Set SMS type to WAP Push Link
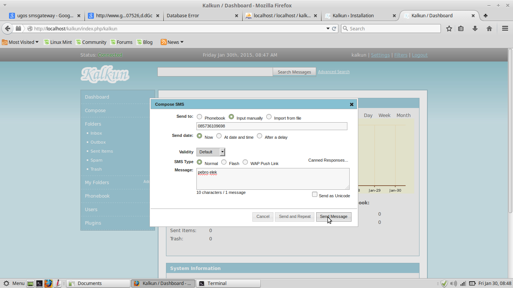This screenshot has width=513, height=288. (x=245, y=162)
